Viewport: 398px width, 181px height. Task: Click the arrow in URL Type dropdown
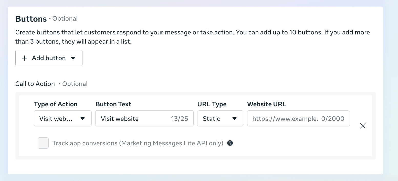(234, 119)
